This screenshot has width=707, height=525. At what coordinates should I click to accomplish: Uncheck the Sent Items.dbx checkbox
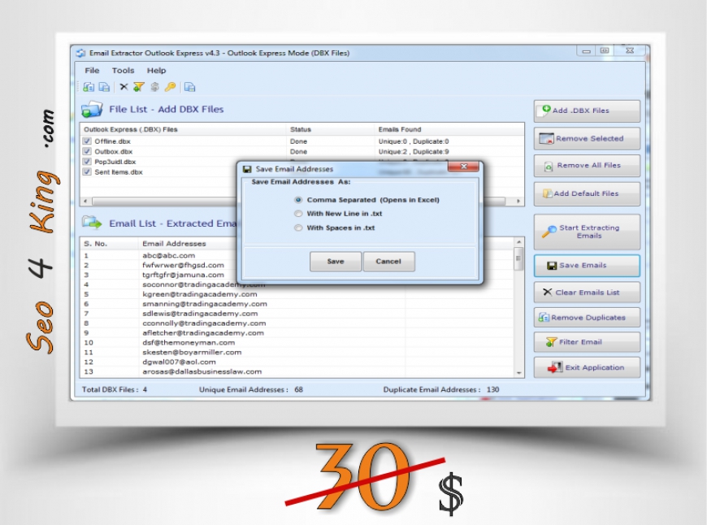click(x=87, y=171)
